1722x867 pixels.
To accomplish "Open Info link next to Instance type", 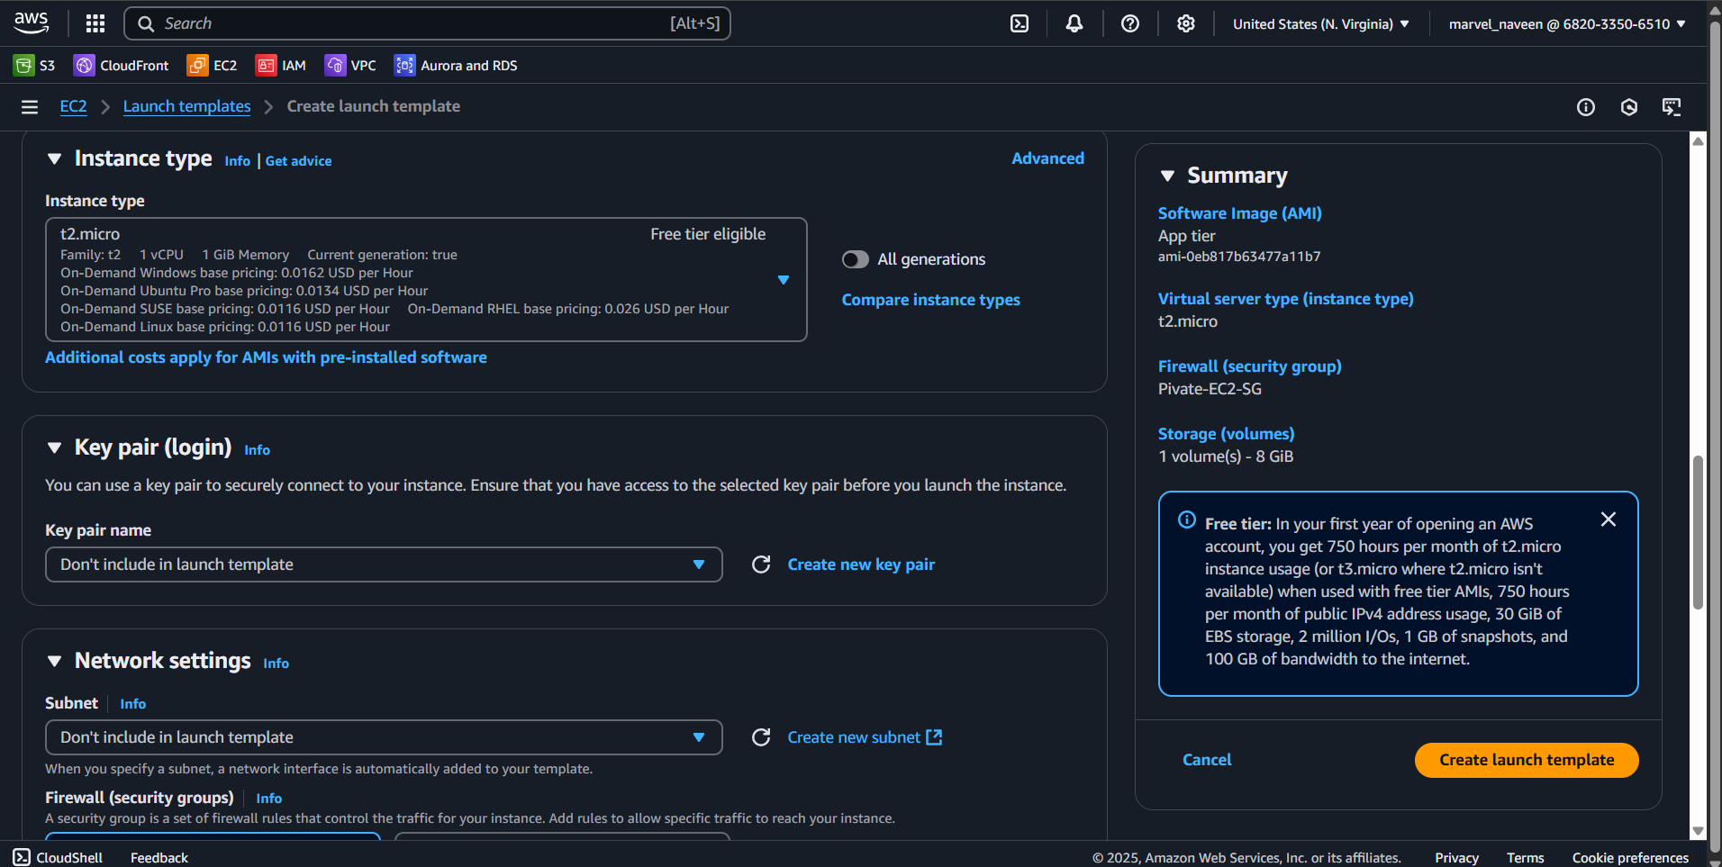I will click(x=238, y=161).
